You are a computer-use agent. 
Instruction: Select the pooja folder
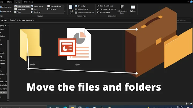[31, 47]
